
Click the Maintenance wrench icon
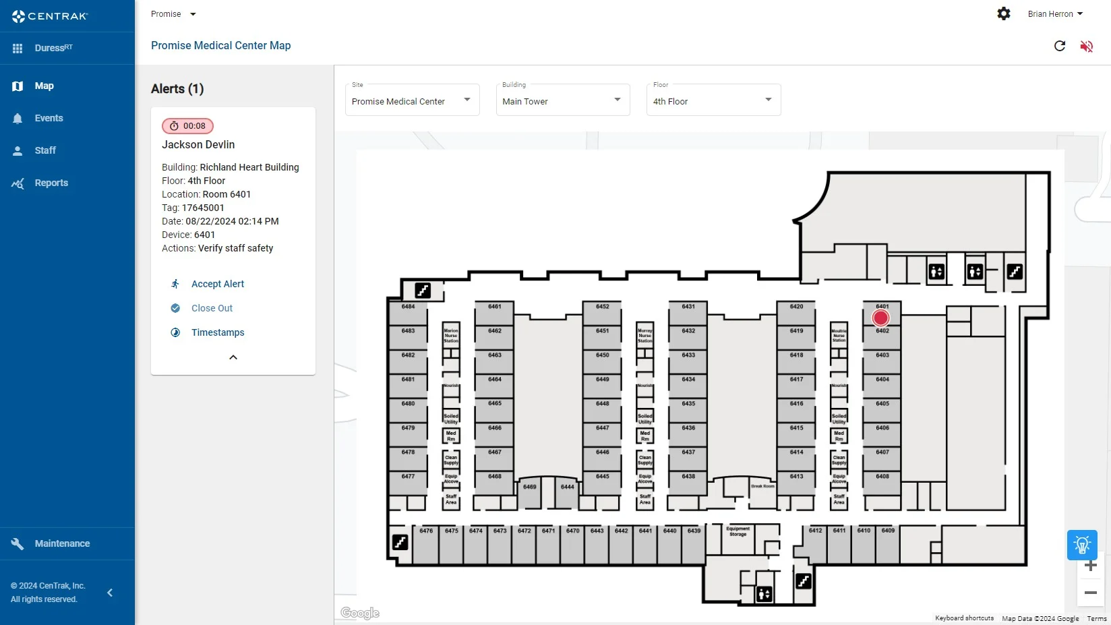[x=18, y=543]
